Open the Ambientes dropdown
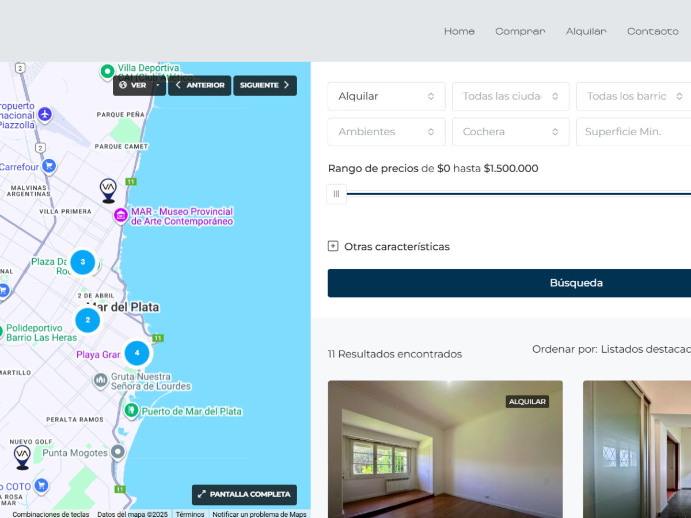The width and height of the screenshot is (691, 518). click(386, 132)
